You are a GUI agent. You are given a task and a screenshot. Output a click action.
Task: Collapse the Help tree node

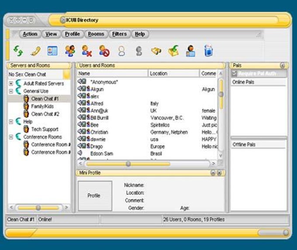[11, 122]
